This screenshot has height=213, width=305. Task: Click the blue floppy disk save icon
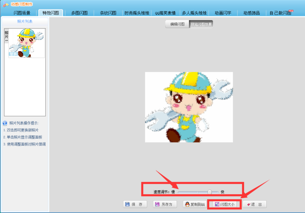pos(127,204)
